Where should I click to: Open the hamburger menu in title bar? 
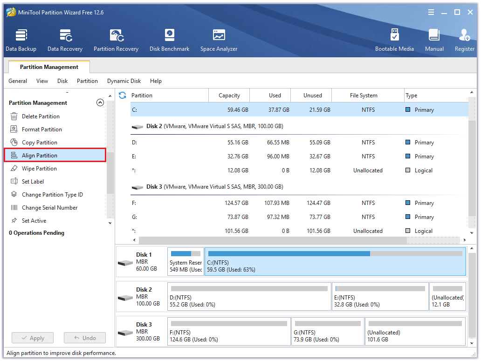[431, 12]
